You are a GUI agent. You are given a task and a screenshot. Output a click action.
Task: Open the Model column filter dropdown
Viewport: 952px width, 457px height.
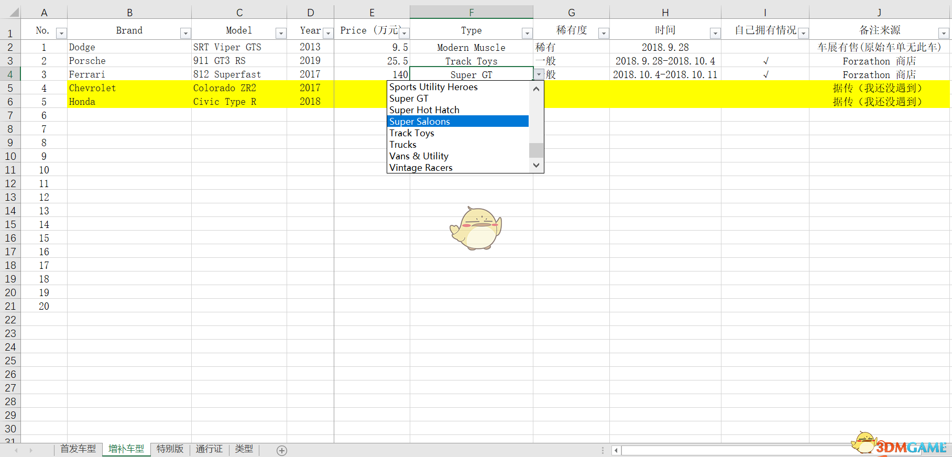pyautogui.click(x=281, y=34)
